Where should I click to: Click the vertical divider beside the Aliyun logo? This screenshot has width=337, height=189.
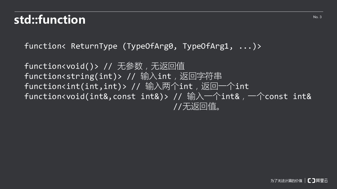(x=305, y=180)
